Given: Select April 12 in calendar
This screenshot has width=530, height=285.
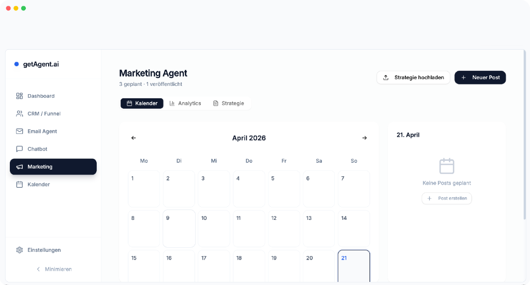Looking at the screenshot, I should [284, 229].
